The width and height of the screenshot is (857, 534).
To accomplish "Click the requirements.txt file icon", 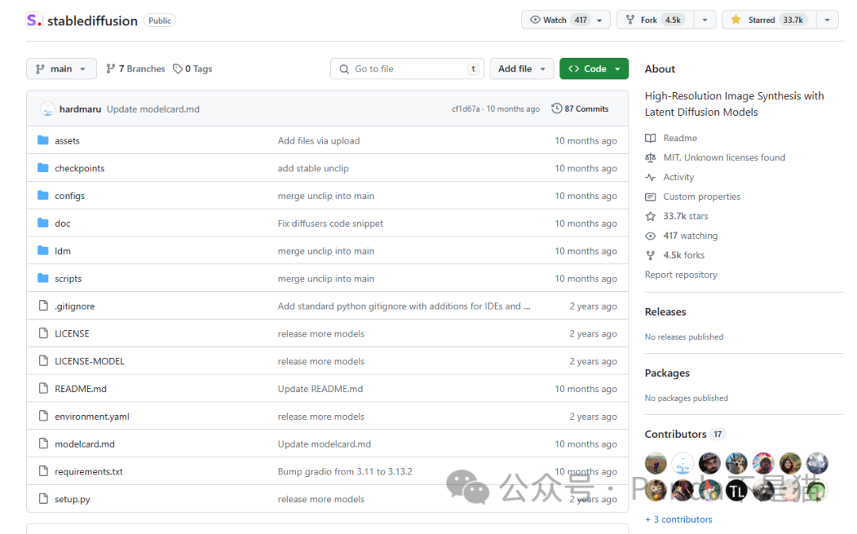I will pos(43,471).
